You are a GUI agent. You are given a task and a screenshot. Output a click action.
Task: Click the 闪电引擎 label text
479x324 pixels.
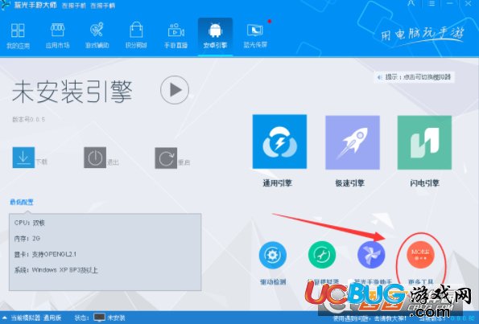(x=424, y=183)
